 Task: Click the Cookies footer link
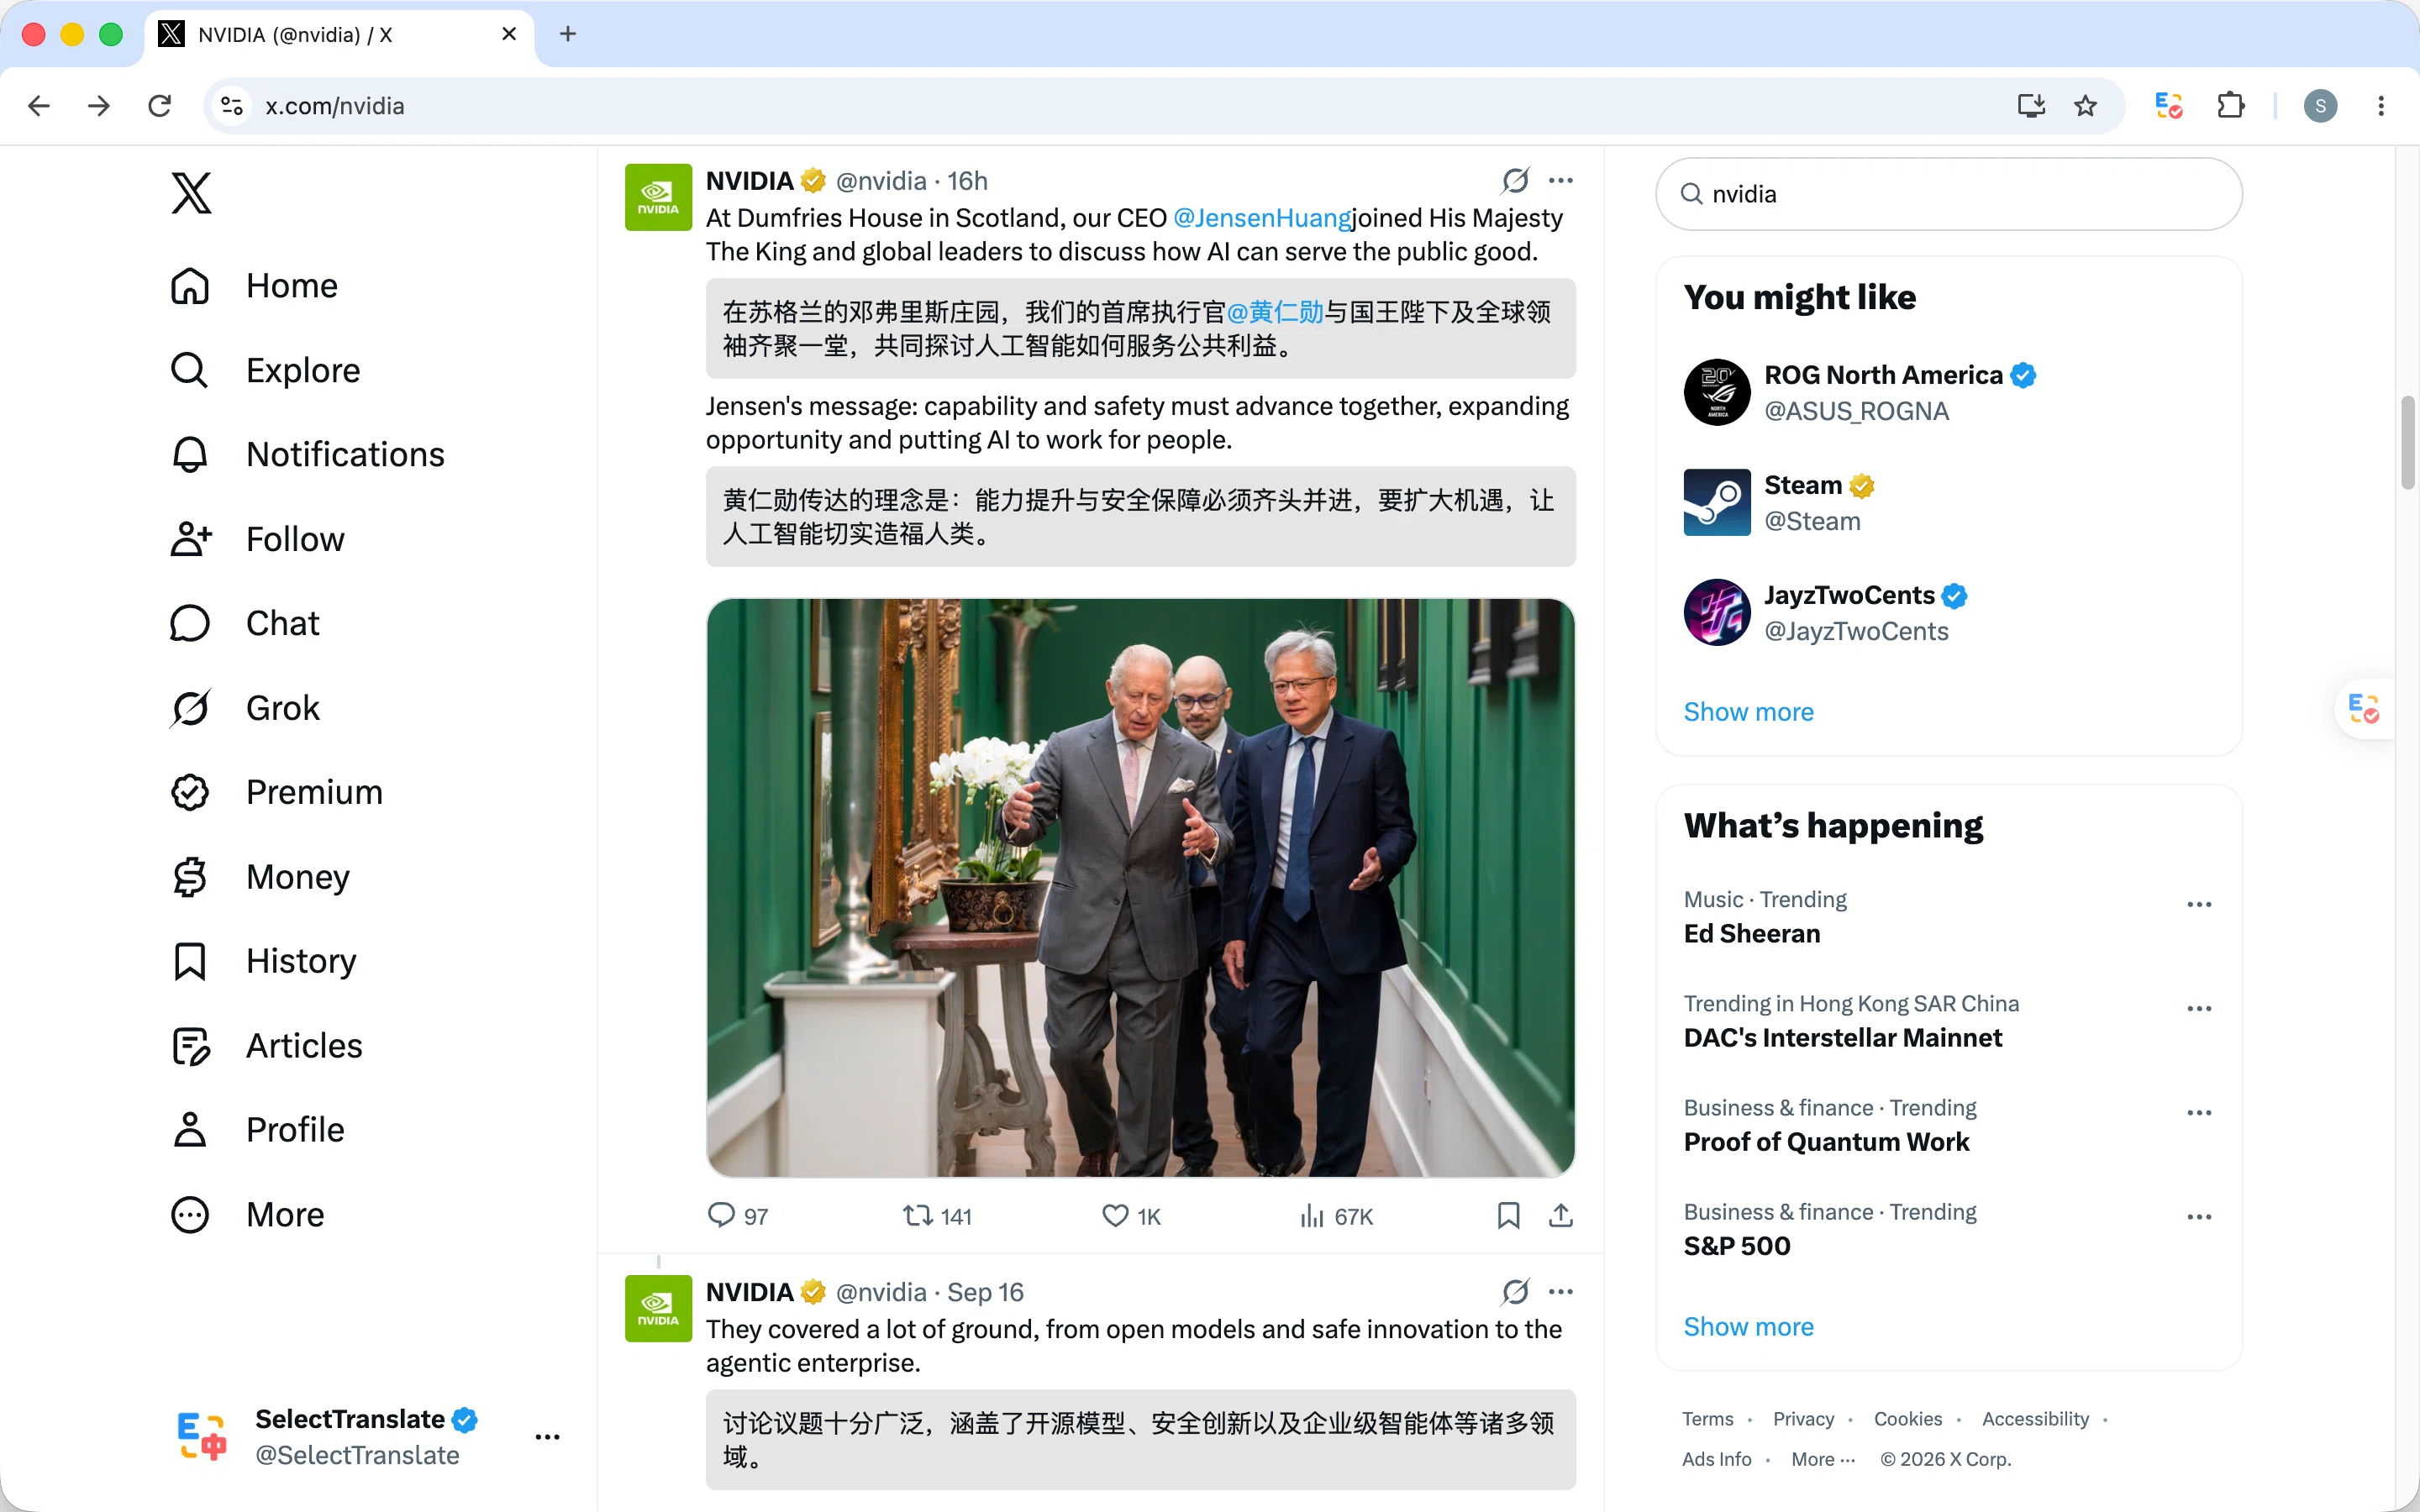tap(1908, 1419)
